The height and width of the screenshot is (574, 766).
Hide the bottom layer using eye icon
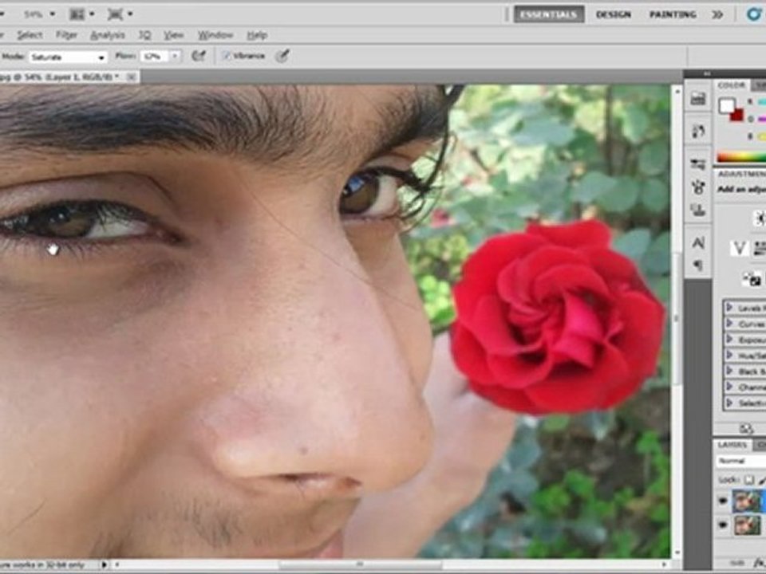click(x=723, y=525)
